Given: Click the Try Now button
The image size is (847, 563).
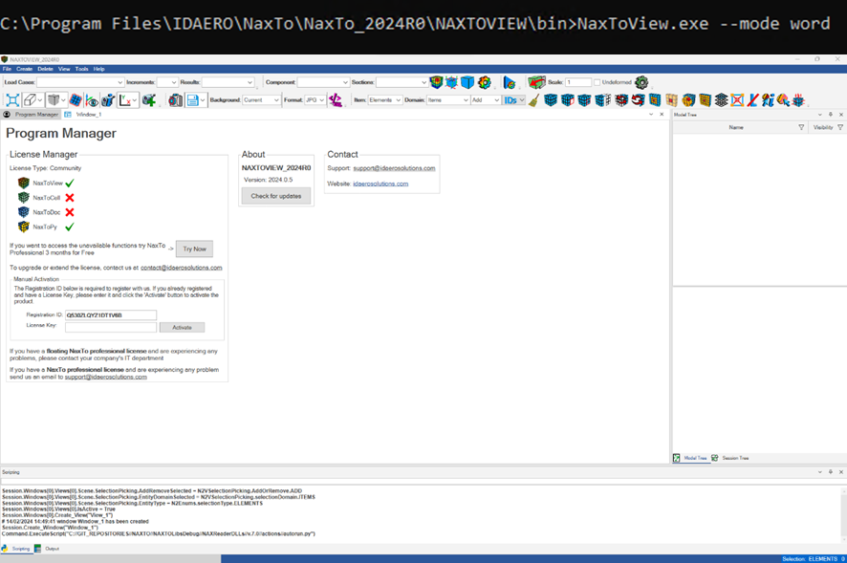Looking at the screenshot, I should click(194, 249).
